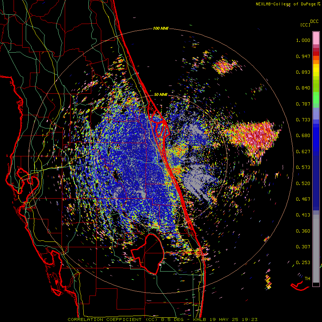The height and width of the screenshot is (322, 322).
Task: Click the 0.573 scale value
Action: click(303, 167)
